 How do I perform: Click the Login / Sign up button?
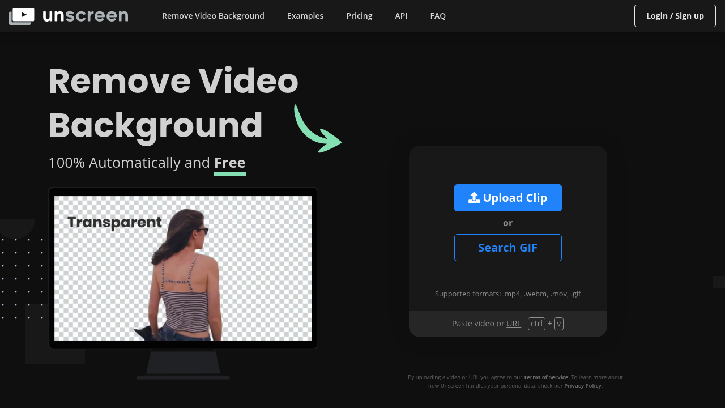675,15
